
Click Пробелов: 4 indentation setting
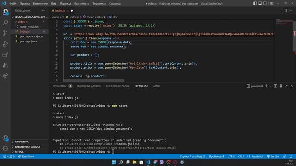[x=216, y=156]
